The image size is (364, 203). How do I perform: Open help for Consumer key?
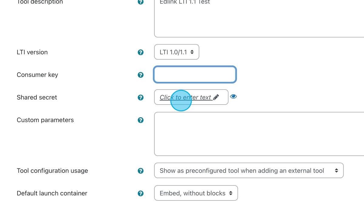[140, 75]
